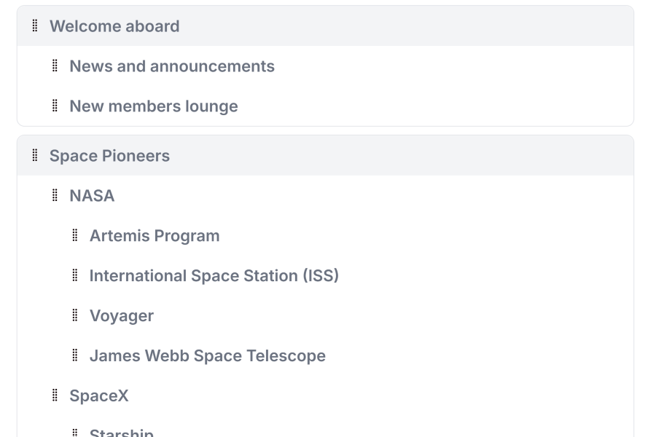
Task: Click drag handle beside New members lounge
Action: [55, 106]
